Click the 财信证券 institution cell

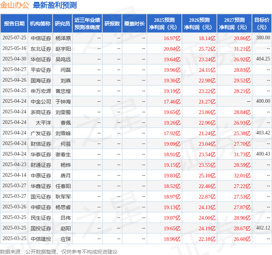[41, 144]
